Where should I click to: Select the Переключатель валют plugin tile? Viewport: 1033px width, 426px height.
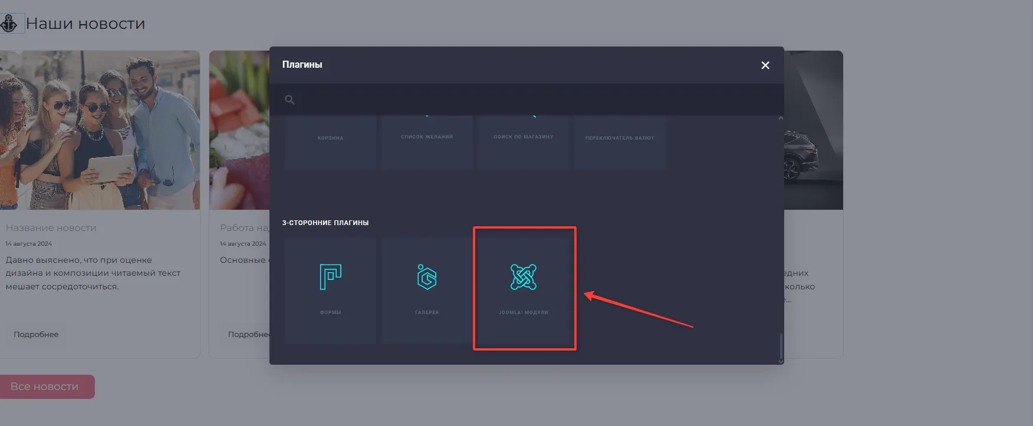[620, 141]
